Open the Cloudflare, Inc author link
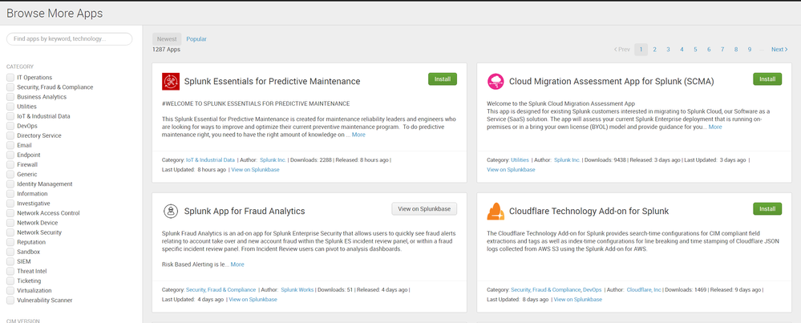 click(644, 290)
